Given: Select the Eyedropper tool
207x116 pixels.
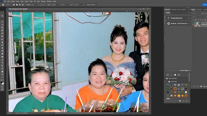Looking at the screenshot, I should [2, 33].
